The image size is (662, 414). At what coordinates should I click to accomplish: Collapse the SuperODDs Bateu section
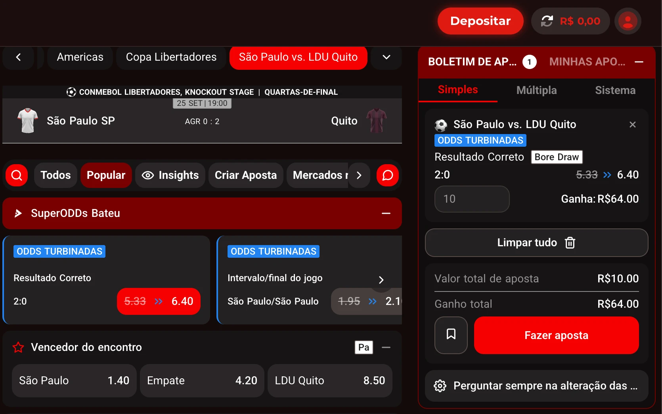point(386,213)
